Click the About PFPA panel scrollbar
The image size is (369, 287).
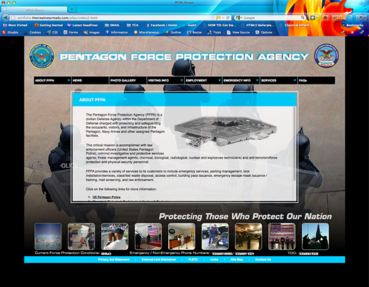pyautogui.click(x=295, y=144)
